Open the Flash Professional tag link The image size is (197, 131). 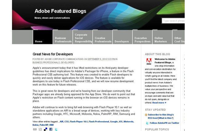pyautogui.click(x=99, y=121)
